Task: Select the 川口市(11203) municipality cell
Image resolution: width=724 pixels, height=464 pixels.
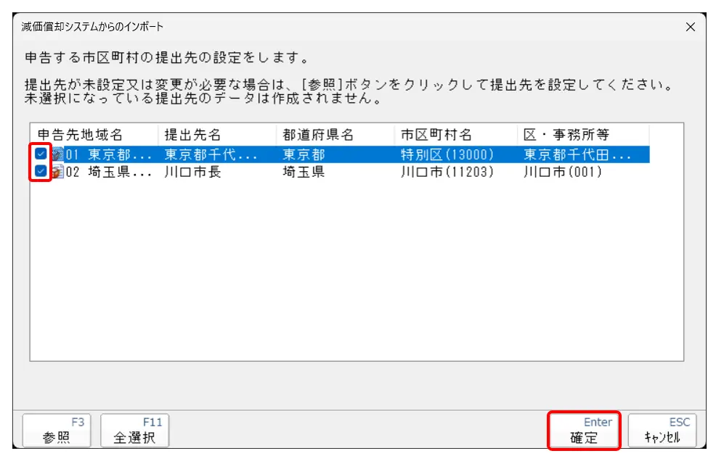Action: click(x=447, y=173)
